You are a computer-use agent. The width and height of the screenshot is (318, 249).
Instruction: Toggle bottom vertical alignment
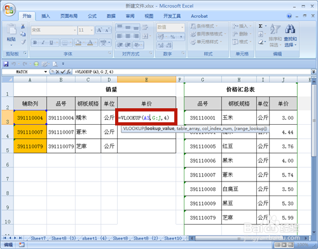(x=136, y=27)
